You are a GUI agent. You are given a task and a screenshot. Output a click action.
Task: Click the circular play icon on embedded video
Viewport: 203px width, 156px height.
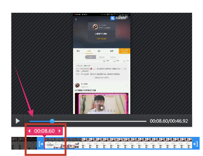102,108
